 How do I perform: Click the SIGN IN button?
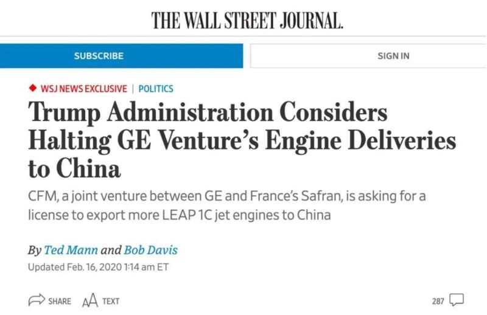click(368, 56)
